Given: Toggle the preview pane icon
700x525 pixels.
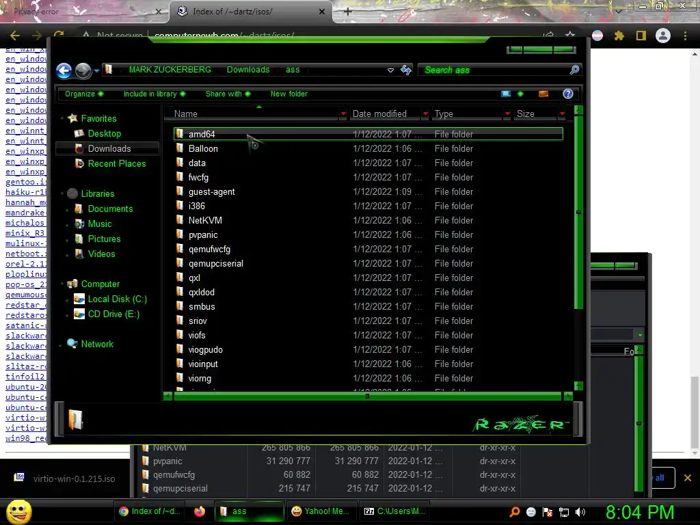Looking at the screenshot, I should pos(543,94).
